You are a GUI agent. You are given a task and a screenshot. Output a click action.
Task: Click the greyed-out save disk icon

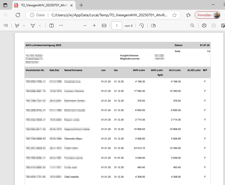pos(214,26)
